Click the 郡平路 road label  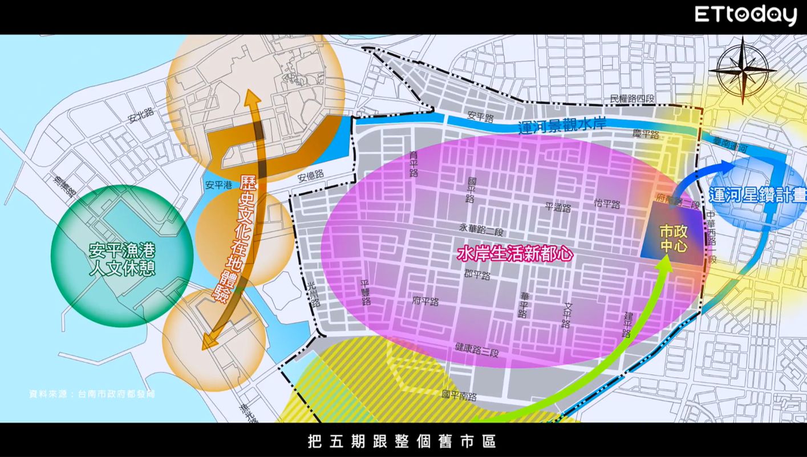click(477, 275)
